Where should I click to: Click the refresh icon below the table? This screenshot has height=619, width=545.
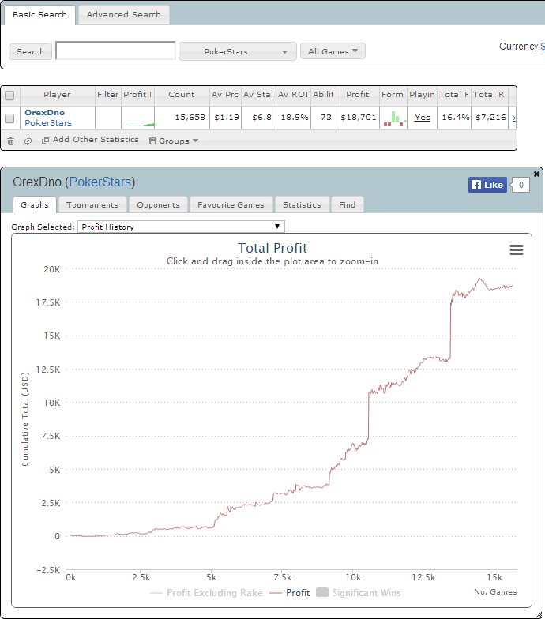point(28,141)
